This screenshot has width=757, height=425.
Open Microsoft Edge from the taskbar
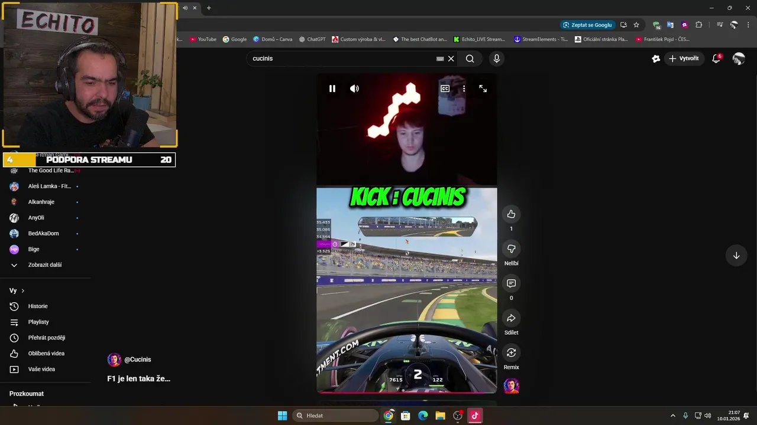click(423, 416)
